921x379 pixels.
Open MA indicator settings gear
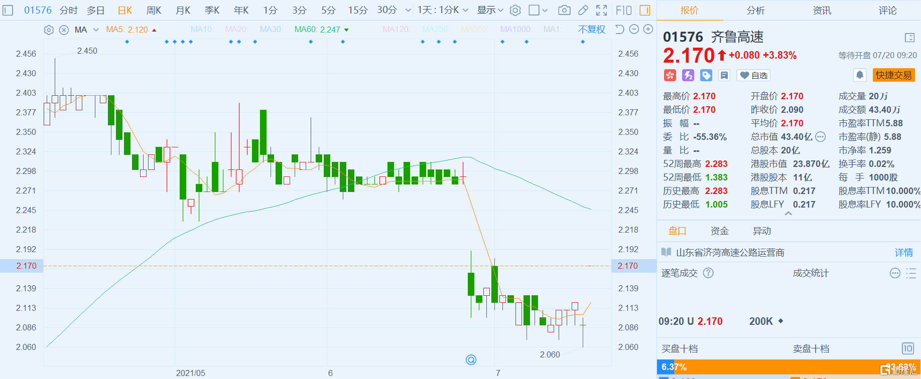pos(49,30)
